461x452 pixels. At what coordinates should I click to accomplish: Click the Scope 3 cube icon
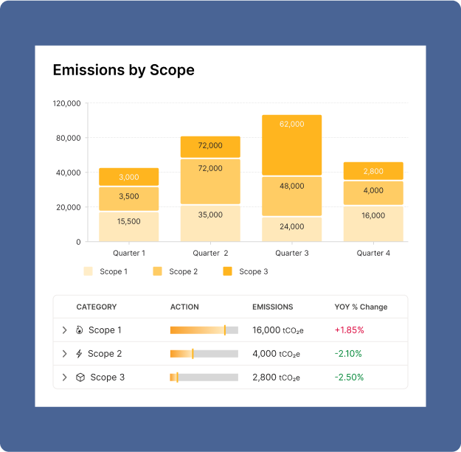[x=80, y=378]
